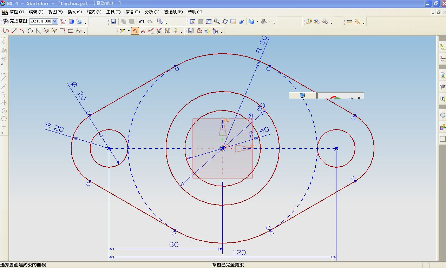The image size is (446, 268).
Task: Toggle the highlighted Constraints tool
Action: click(135, 31)
